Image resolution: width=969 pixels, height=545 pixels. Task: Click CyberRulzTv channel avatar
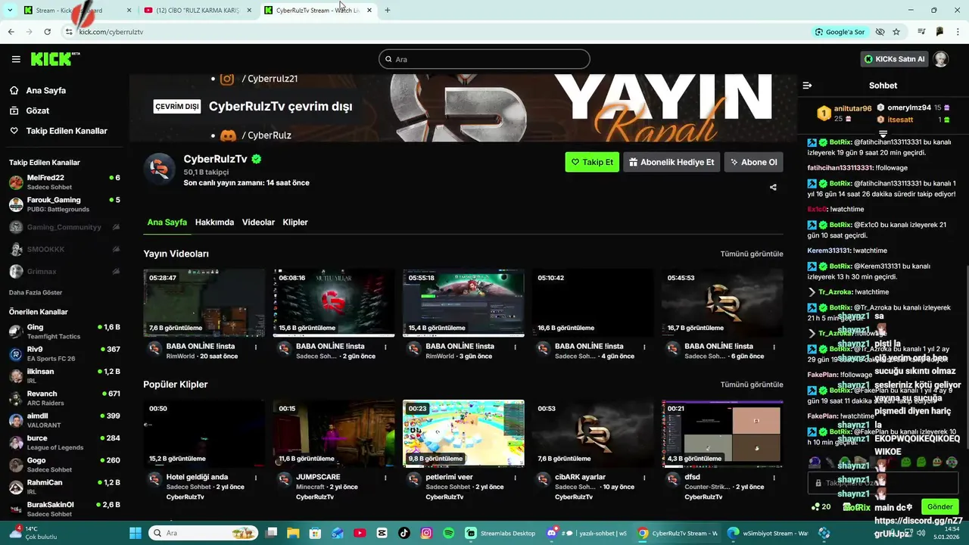tap(160, 169)
